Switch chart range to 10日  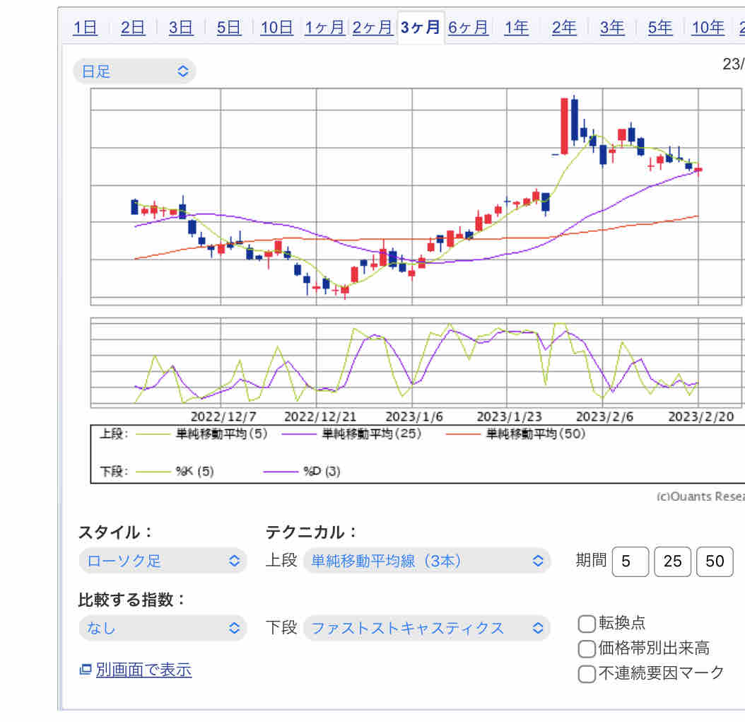[x=276, y=28]
